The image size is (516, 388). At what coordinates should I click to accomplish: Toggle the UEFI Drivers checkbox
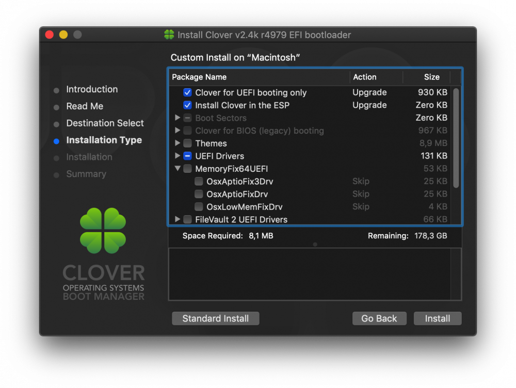click(187, 156)
